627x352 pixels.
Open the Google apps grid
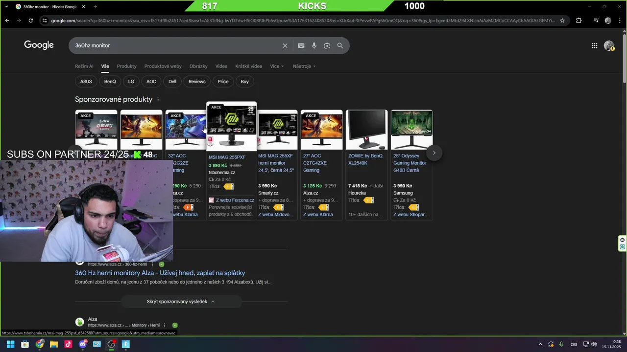[x=595, y=45]
